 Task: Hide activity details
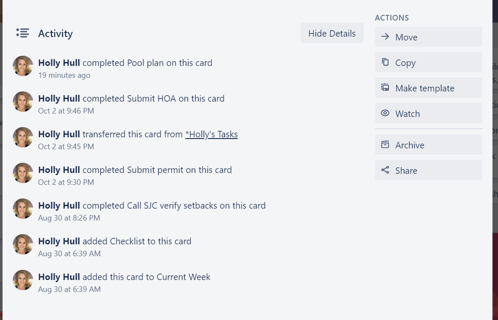pos(332,33)
